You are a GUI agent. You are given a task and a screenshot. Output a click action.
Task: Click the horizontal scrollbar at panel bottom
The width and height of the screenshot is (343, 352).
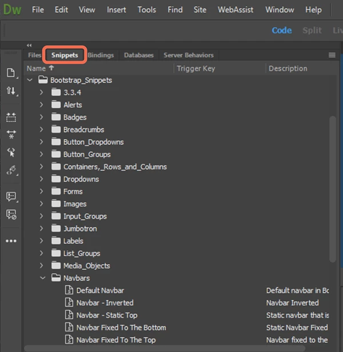click(165, 348)
